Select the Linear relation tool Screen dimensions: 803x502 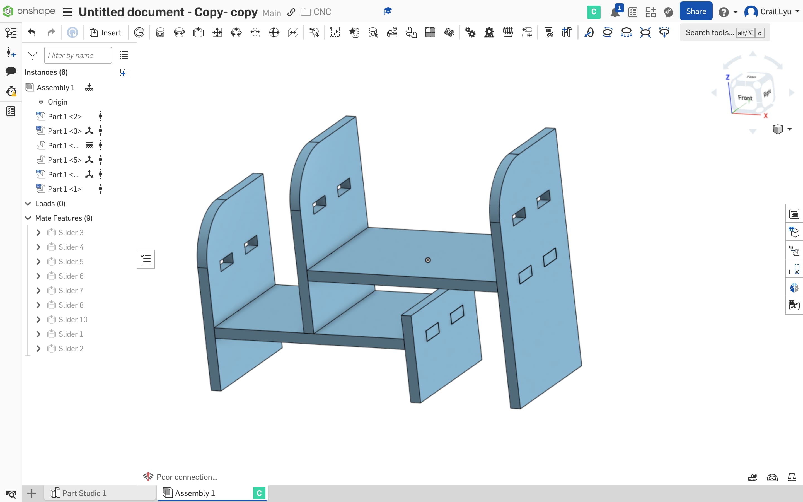pyautogui.click(x=527, y=32)
